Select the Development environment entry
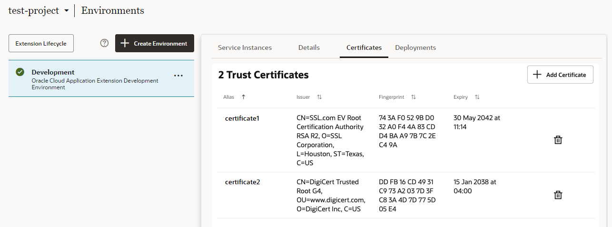The width and height of the screenshot is (612, 227). pos(101,78)
